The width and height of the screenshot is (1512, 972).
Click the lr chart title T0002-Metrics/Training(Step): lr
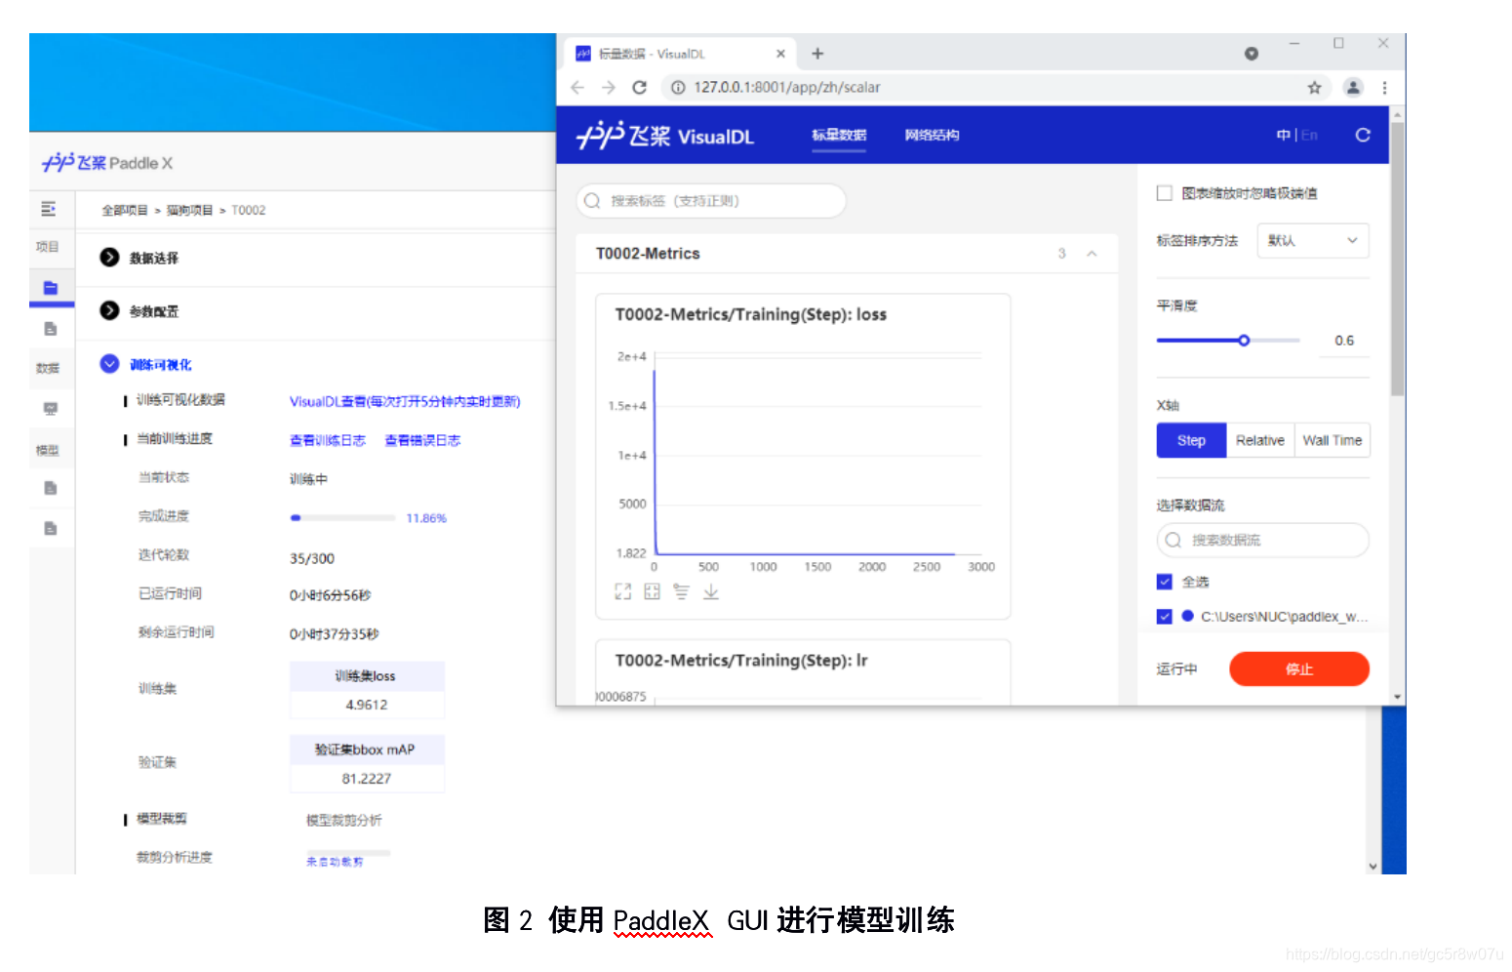[x=740, y=660]
